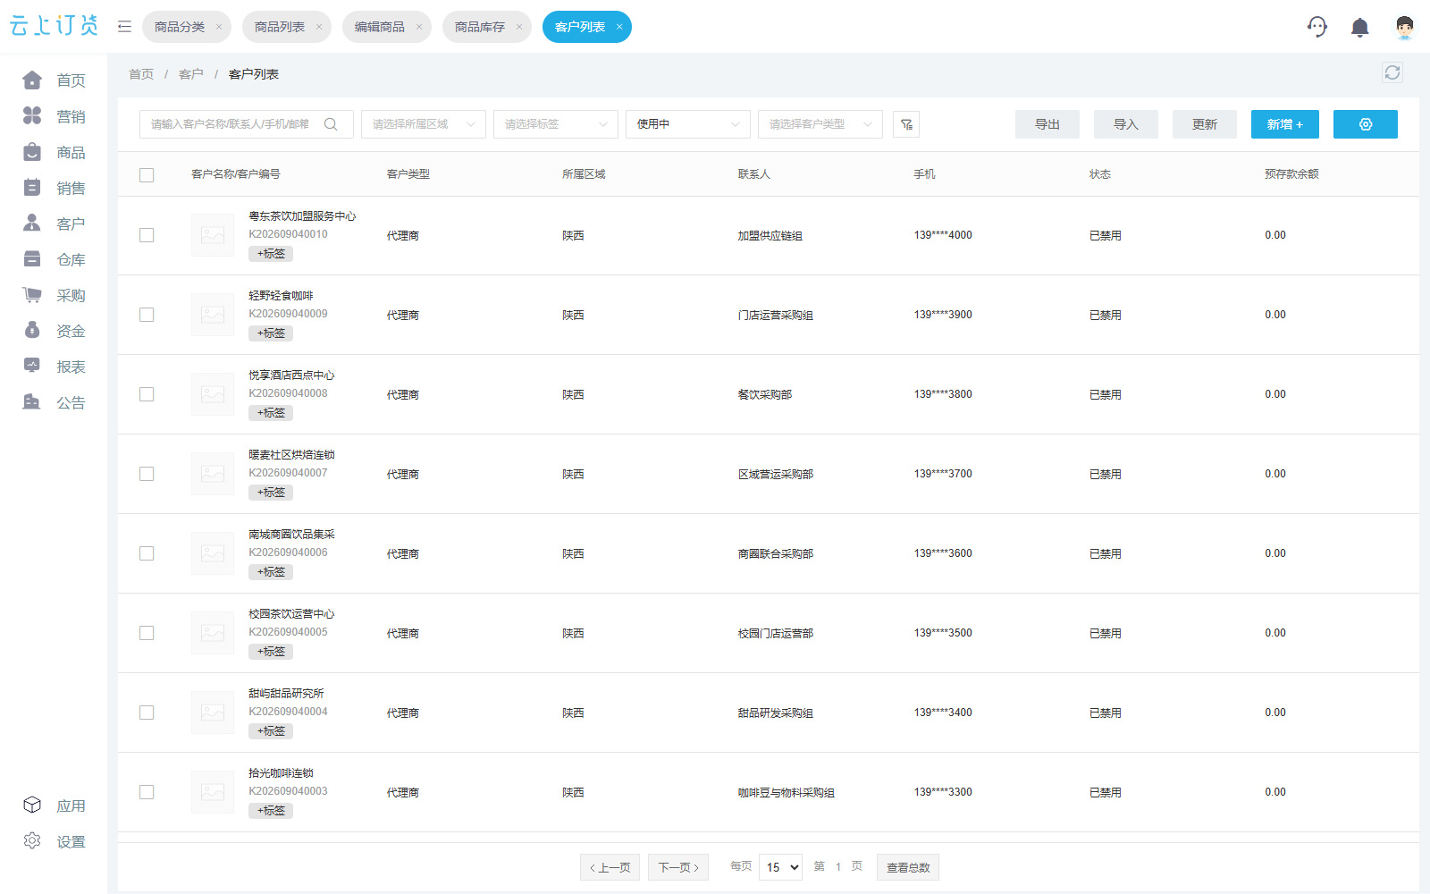
Task: Add a tag to 甜屿甜品研究所 via +标签
Action: coord(271,731)
